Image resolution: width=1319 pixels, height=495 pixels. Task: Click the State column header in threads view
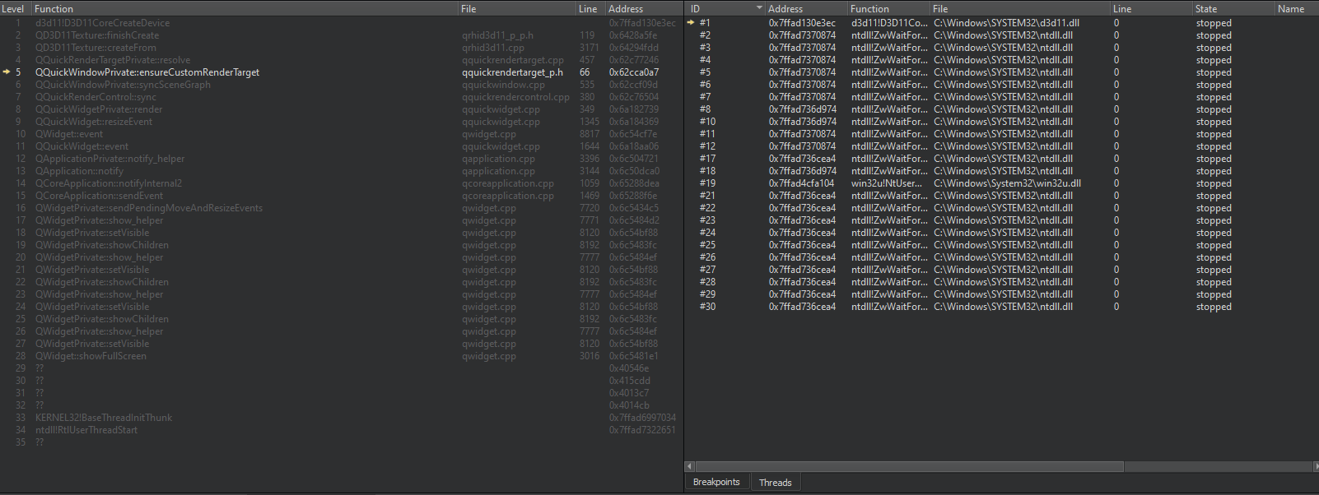point(1206,8)
